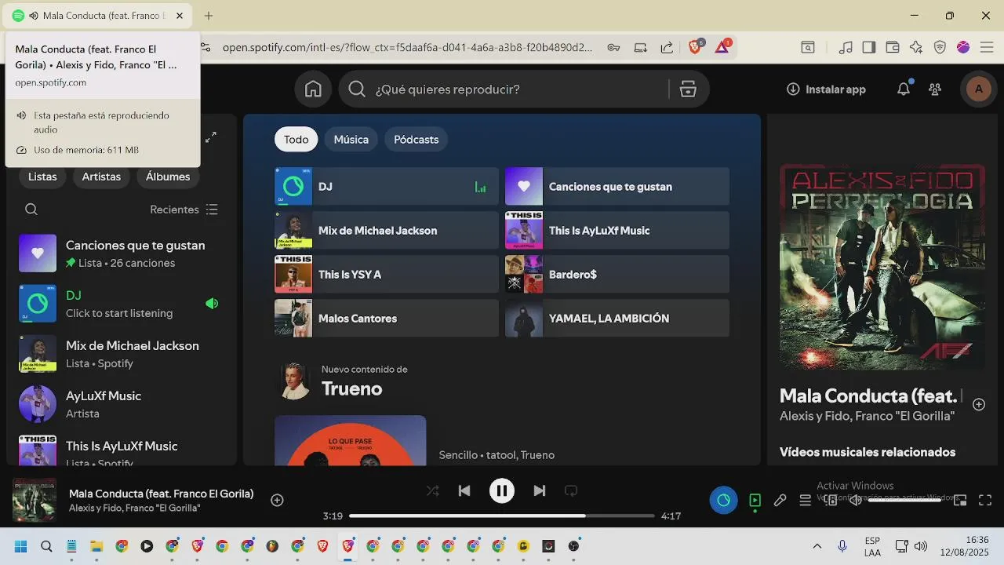Filter library by Listas
Viewport: 1004px width, 565px height.
[42, 177]
